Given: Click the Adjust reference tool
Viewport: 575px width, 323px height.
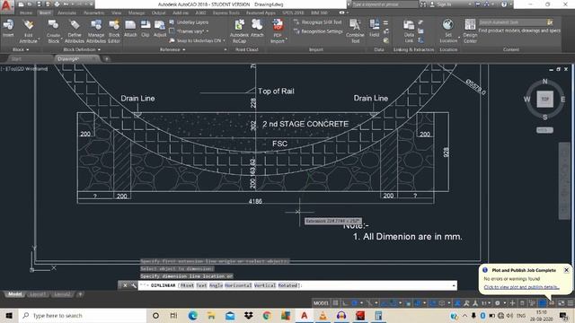Looking at the screenshot, I should point(160,29).
